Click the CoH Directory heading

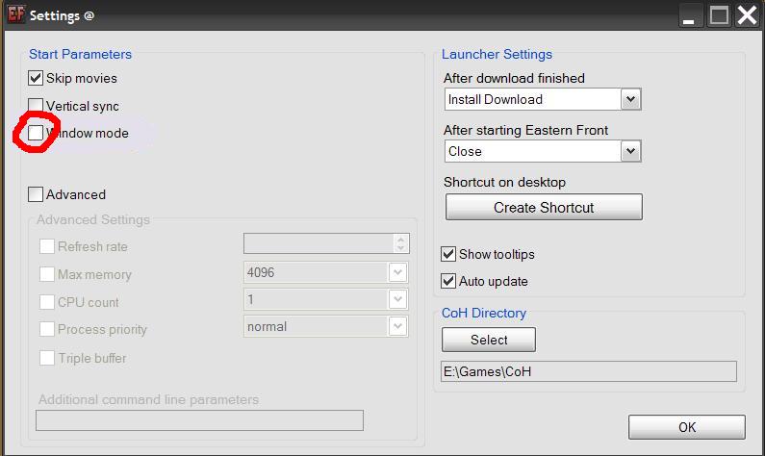(483, 313)
